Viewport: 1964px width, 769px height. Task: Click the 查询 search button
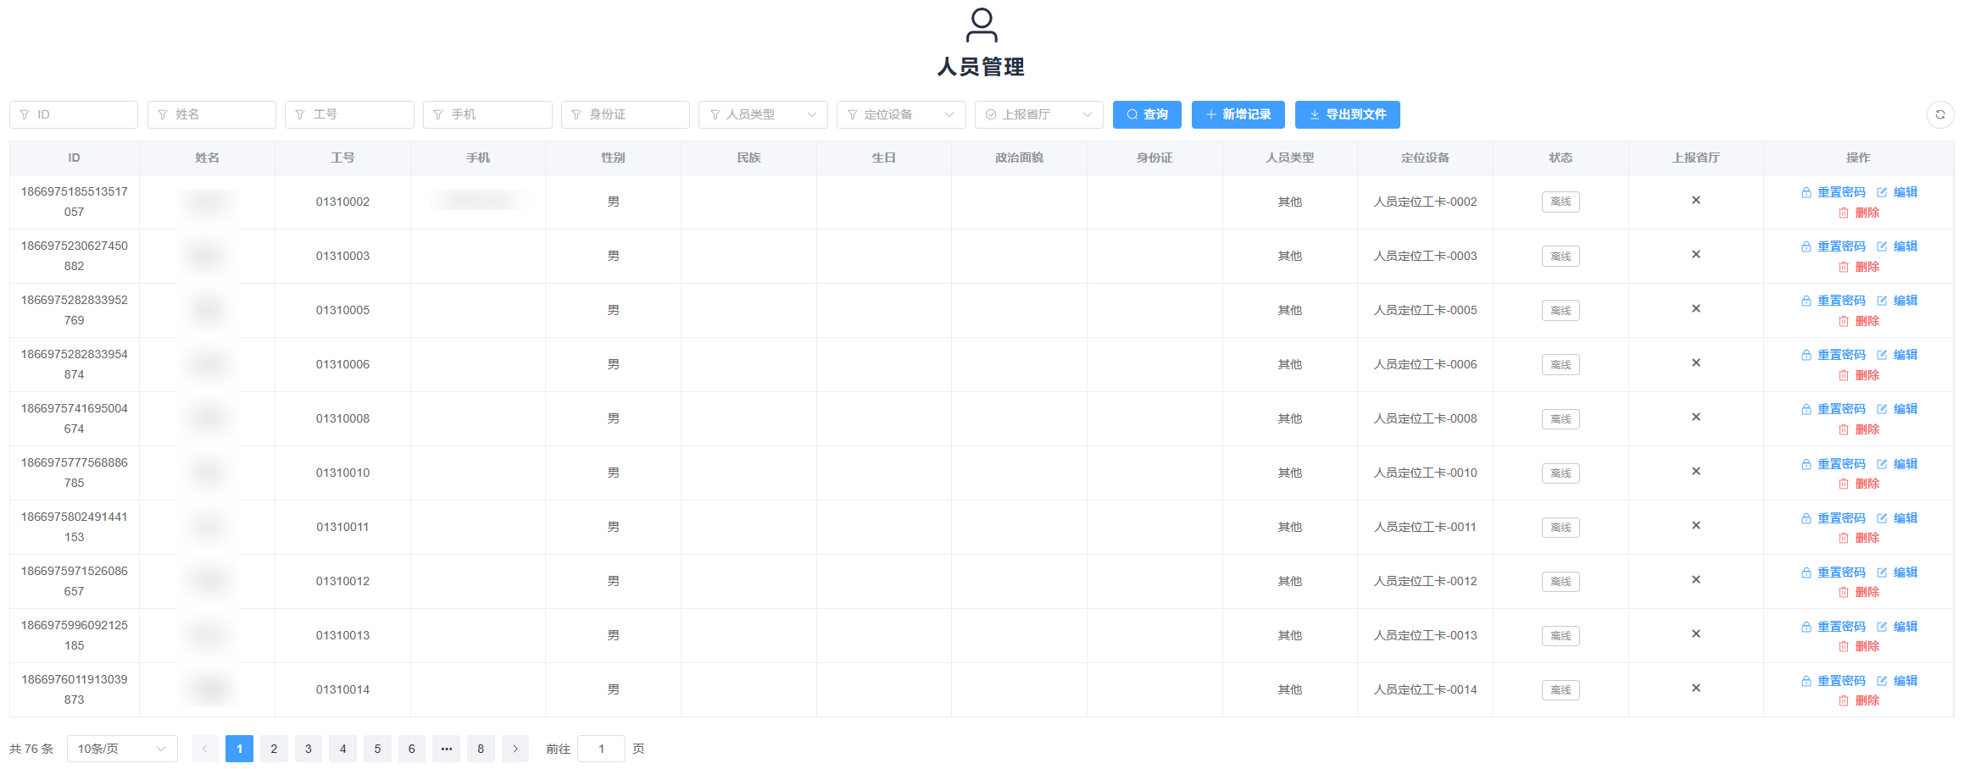click(x=1146, y=114)
